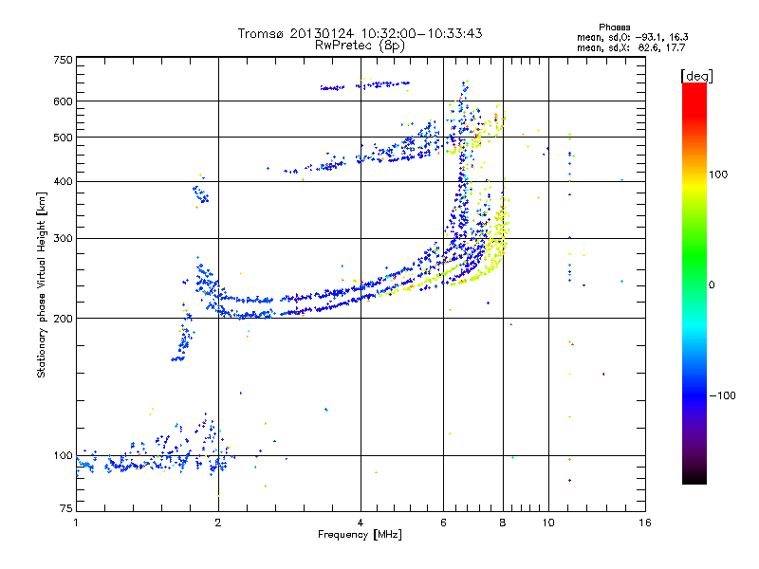Click the 100 label beside the colorbar

pos(718,174)
